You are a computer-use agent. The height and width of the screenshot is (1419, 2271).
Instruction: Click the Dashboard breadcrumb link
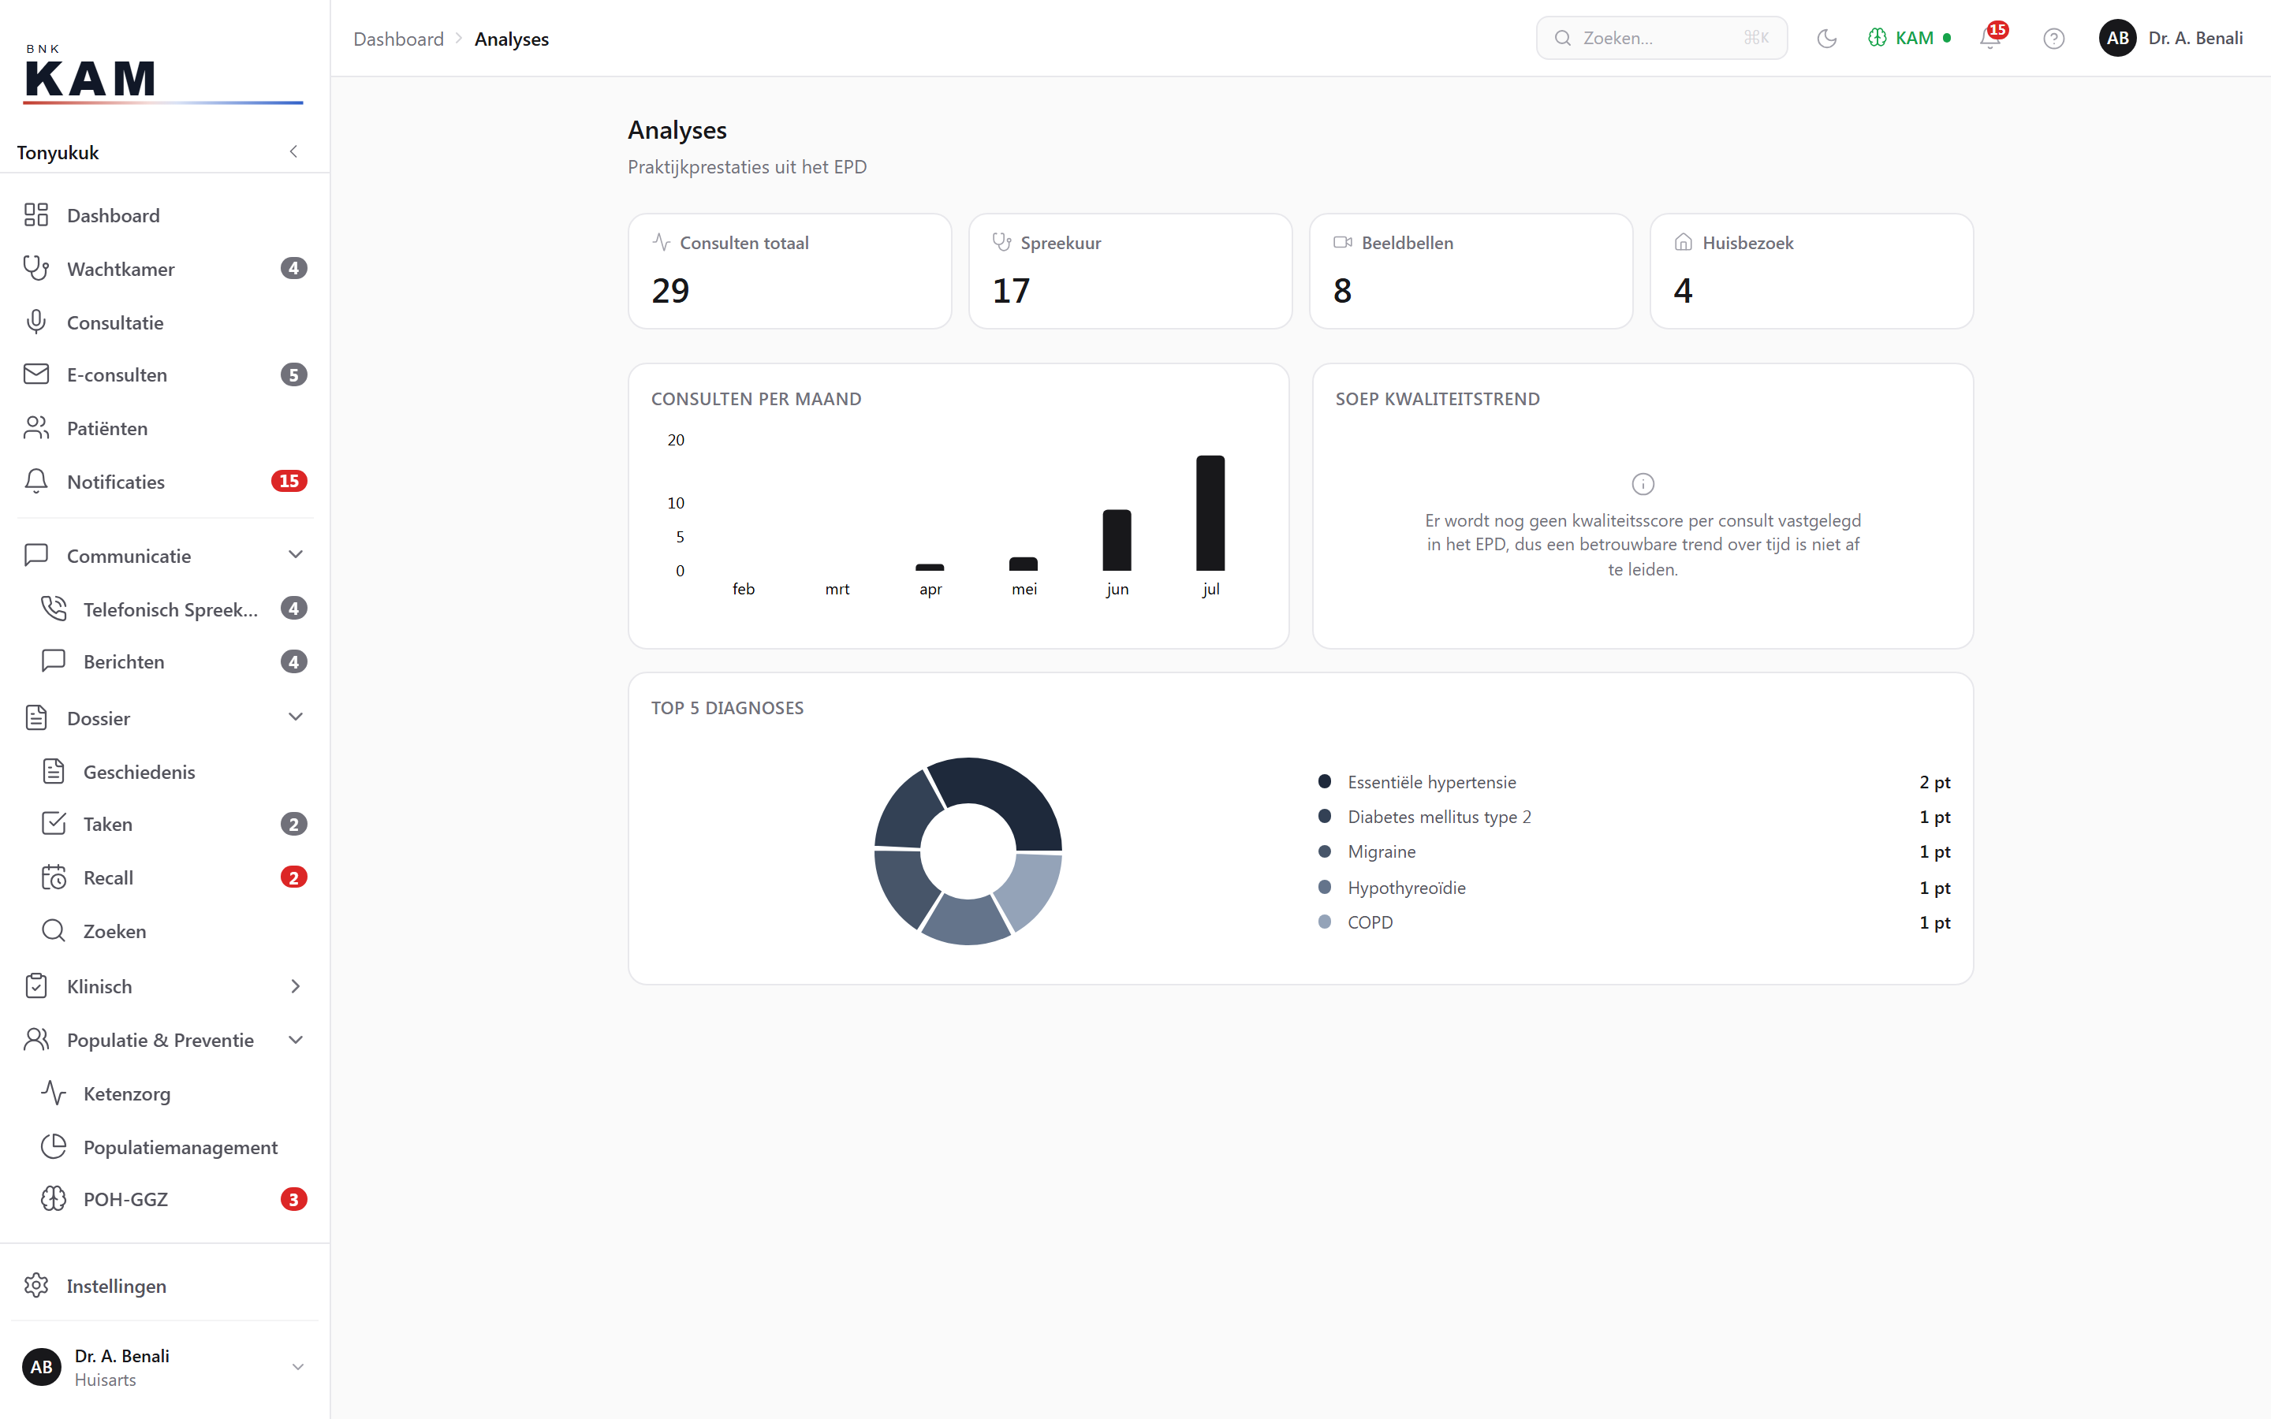[x=398, y=39]
